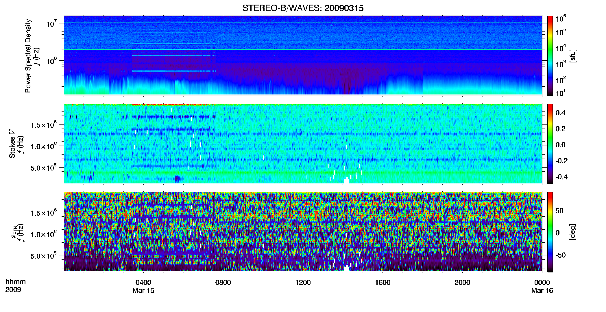This screenshot has width=606, height=312.
Task: Pick 5.0×10^5 tick on φ RTN panel
Action: click(x=43, y=256)
